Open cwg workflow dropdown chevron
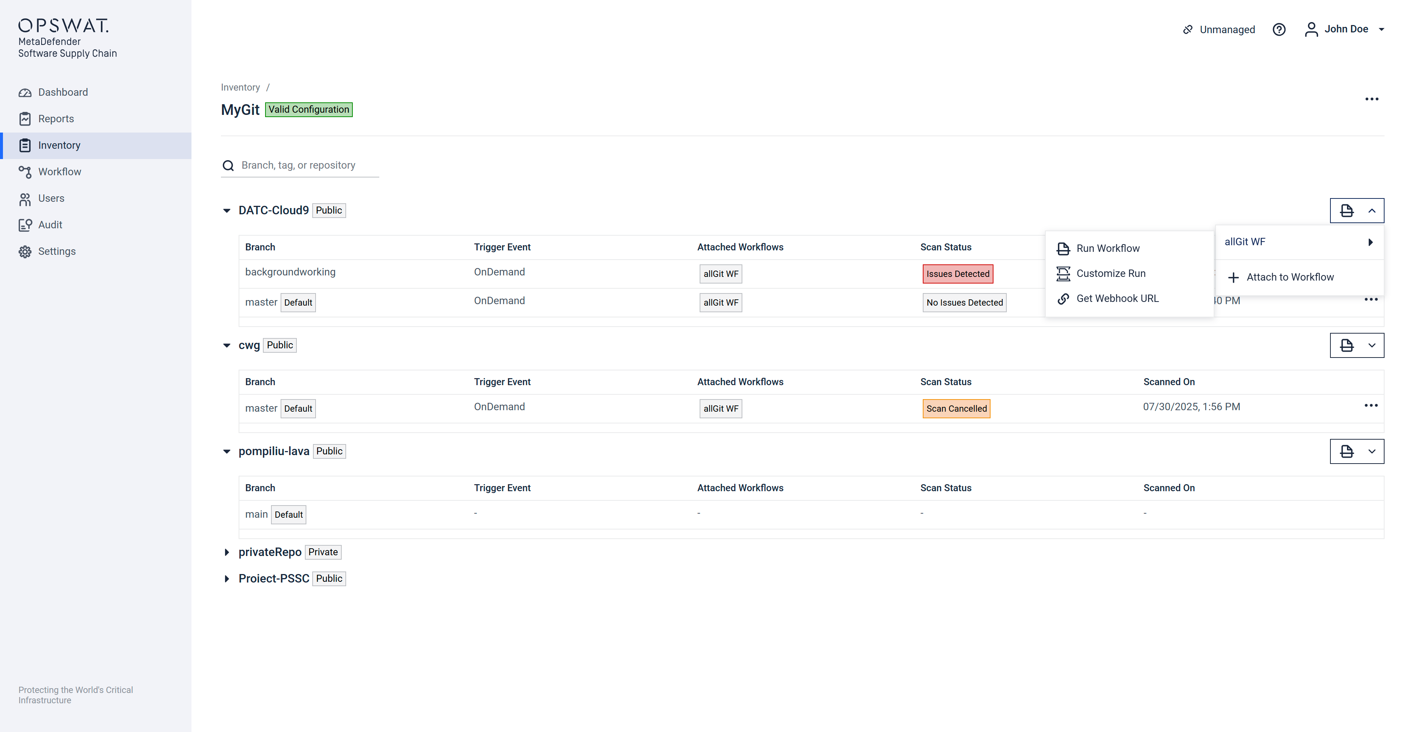This screenshot has width=1414, height=732. tap(1372, 346)
